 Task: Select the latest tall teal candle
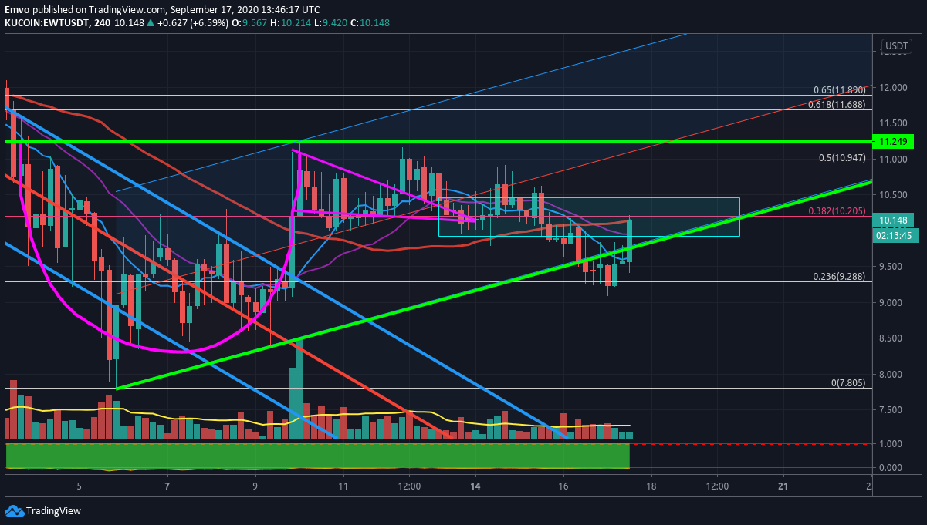point(630,241)
